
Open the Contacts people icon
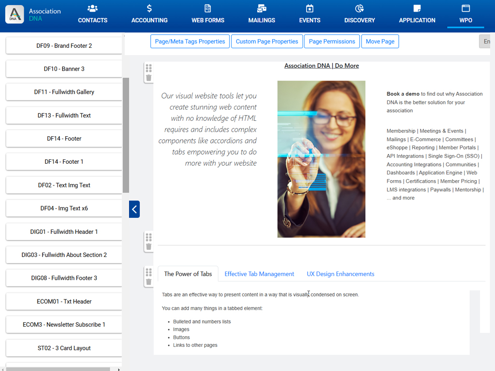click(92, 8)
